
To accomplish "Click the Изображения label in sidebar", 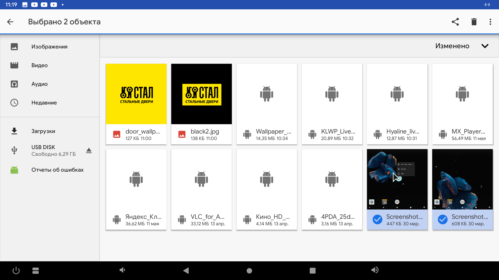I will click(49, 47).
